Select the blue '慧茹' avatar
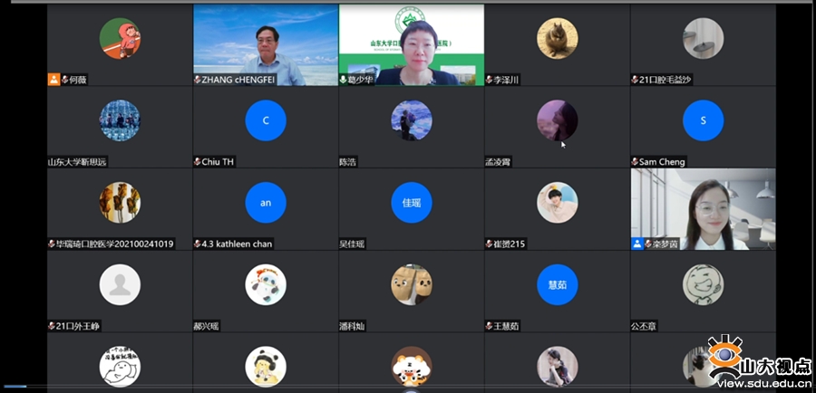This screenshot has height=393, width=816. point(558,285)
